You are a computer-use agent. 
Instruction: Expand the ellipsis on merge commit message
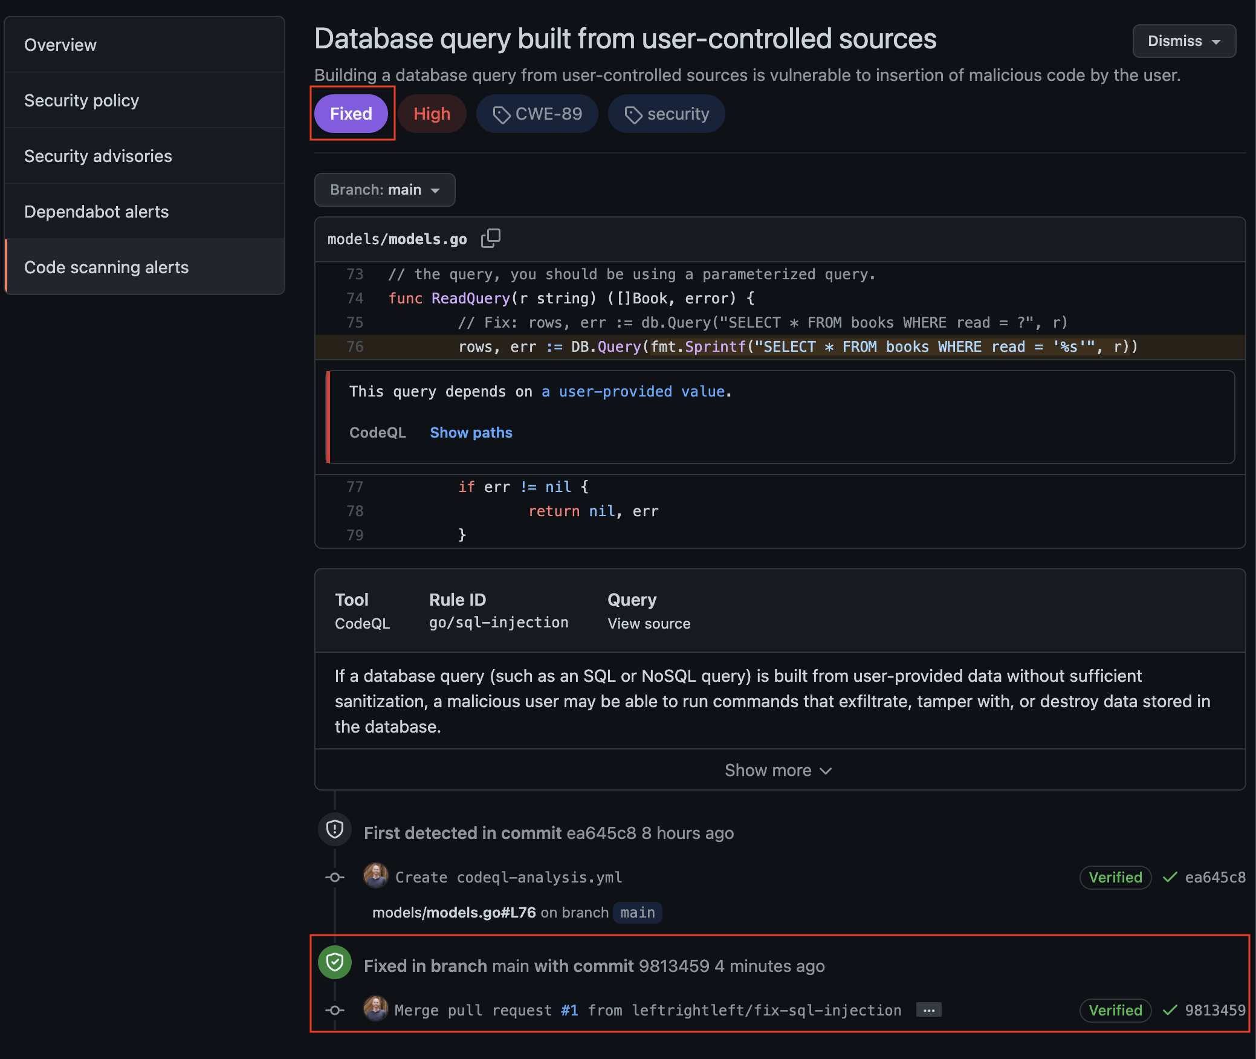point(928,1010)
